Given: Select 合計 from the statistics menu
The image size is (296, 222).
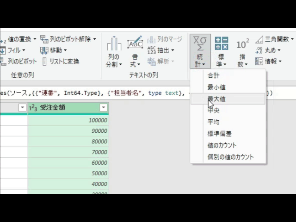Looking at the screenshot, I should pos(214,75).
